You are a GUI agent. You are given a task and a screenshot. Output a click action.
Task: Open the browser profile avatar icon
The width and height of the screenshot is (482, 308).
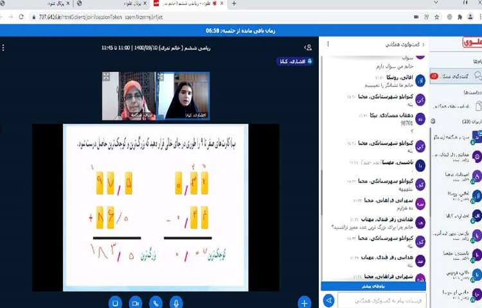pos(470,17)
